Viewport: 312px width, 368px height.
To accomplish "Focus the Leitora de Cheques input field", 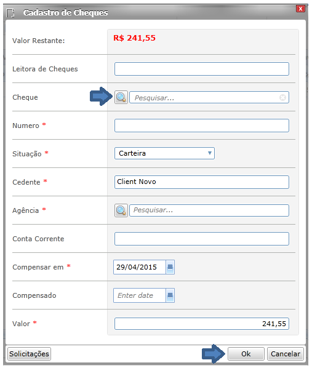I will tap(202, 69).
